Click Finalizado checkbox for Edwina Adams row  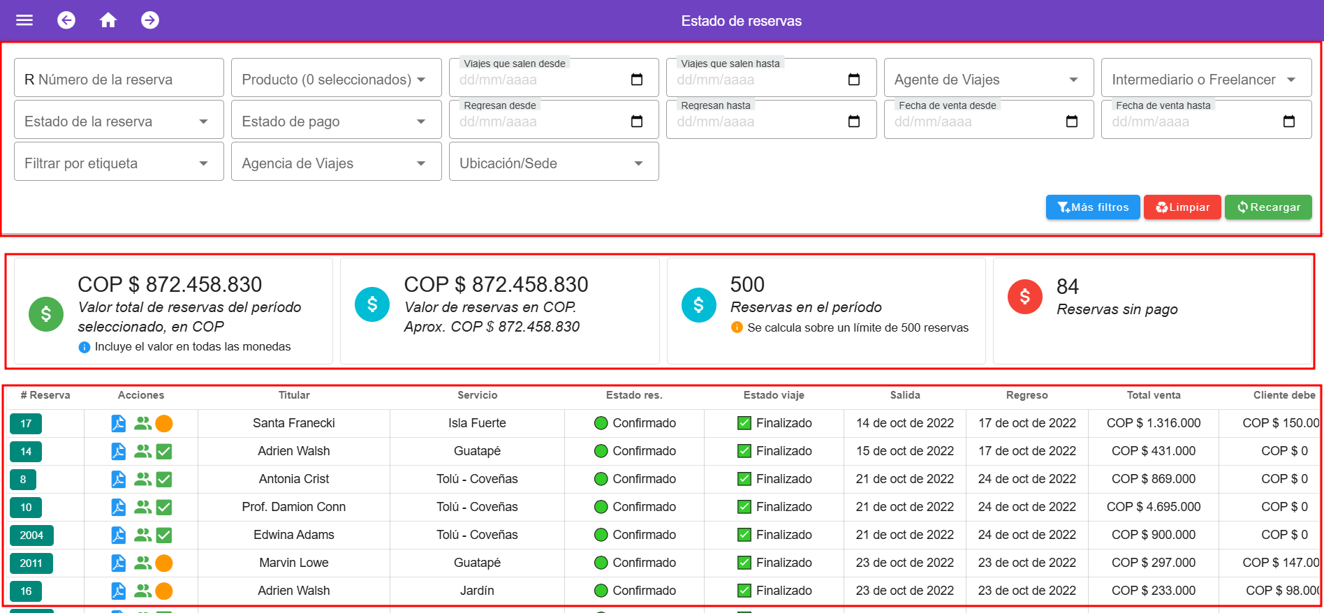point(744,535)
